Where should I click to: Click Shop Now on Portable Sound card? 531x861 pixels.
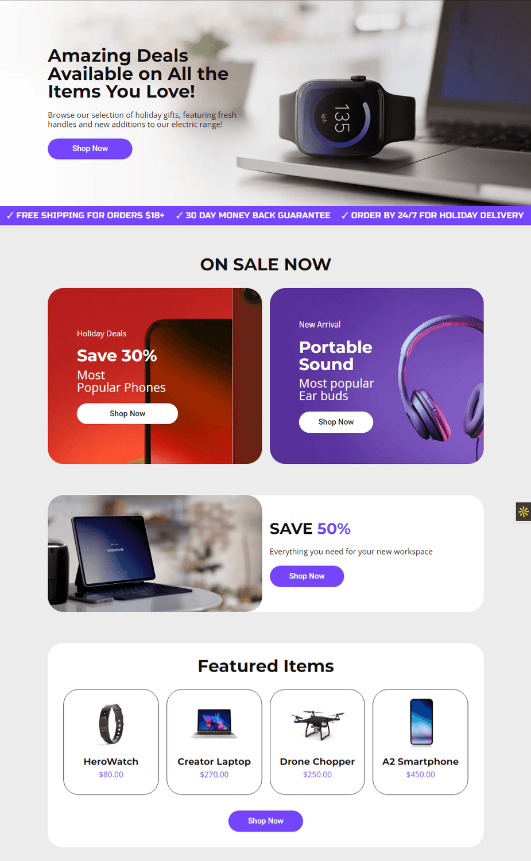point(336,422)
